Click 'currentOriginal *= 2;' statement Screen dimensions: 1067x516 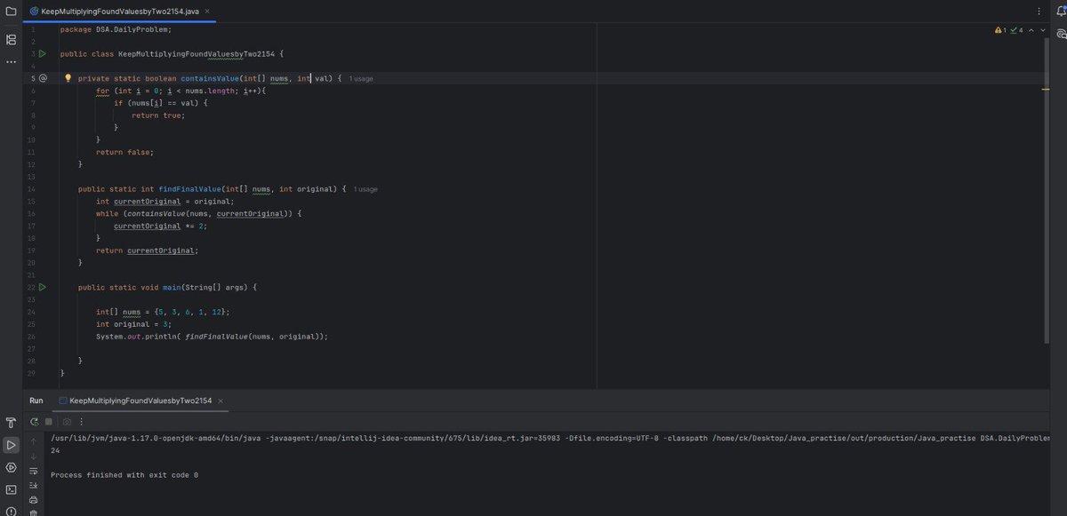[x=160, y=226]
